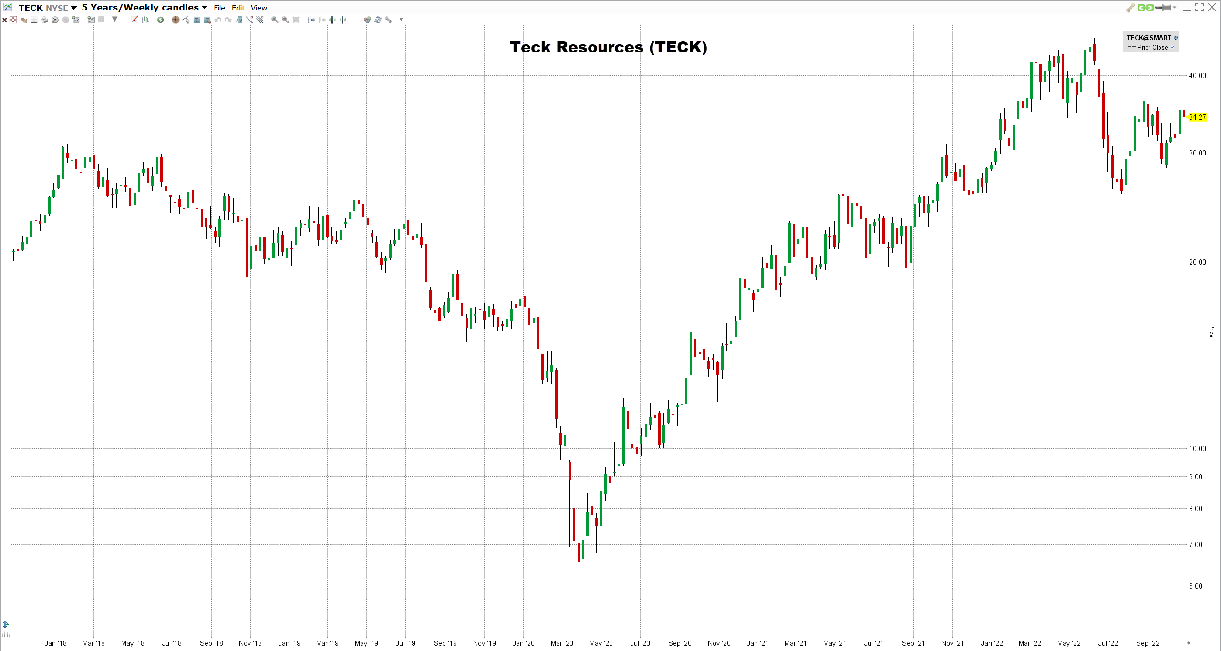Click the Mar '20 time axis label
The height and width of the screenshot is (651, 1221).
click(562, 643)
